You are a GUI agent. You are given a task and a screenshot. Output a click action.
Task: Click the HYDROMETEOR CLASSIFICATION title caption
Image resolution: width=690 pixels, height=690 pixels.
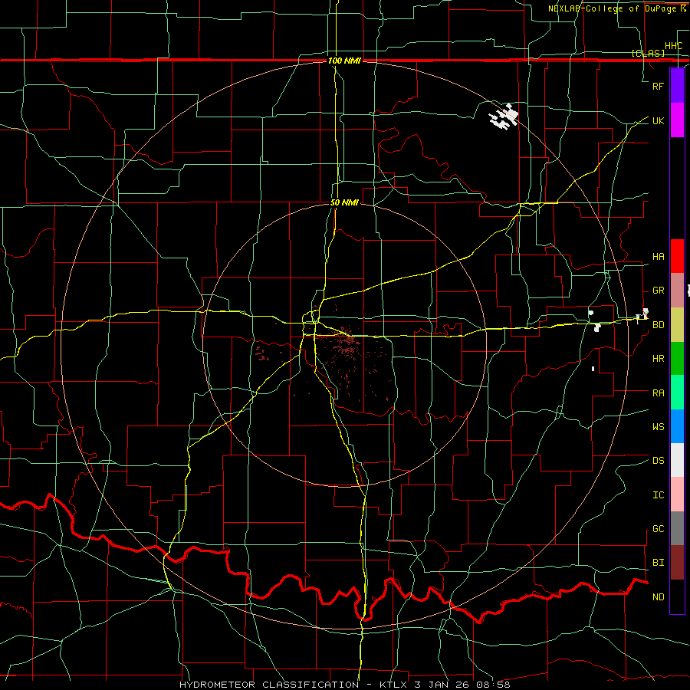(x=344, y=685)
